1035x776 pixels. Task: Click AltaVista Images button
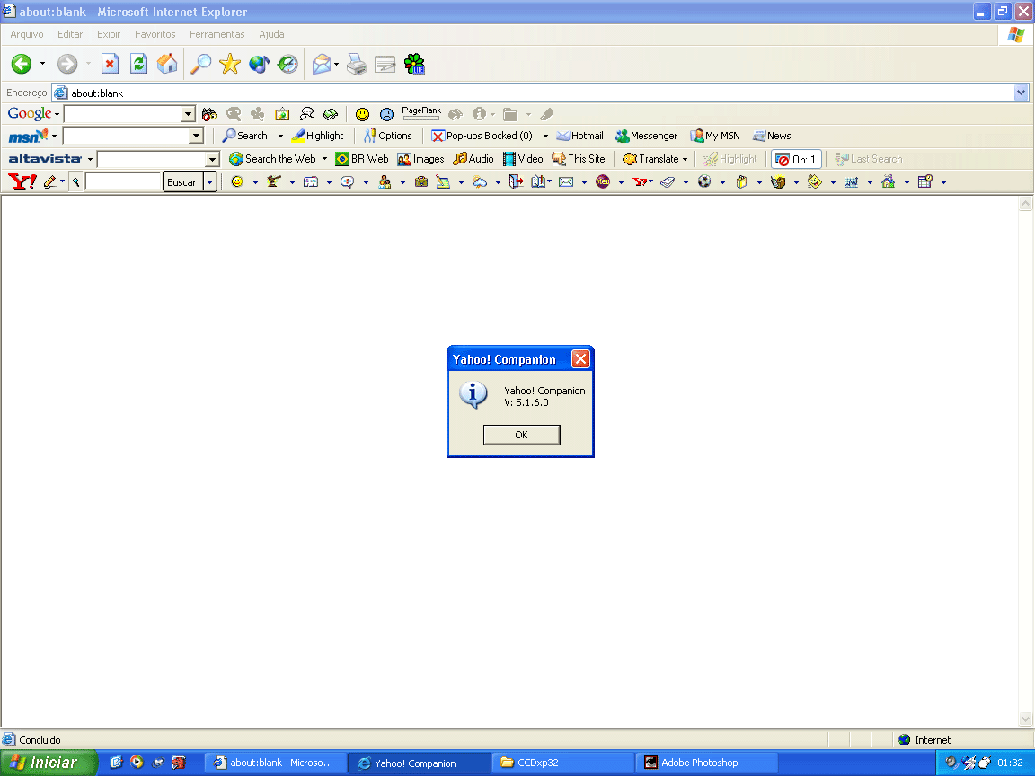coord(420,159)
